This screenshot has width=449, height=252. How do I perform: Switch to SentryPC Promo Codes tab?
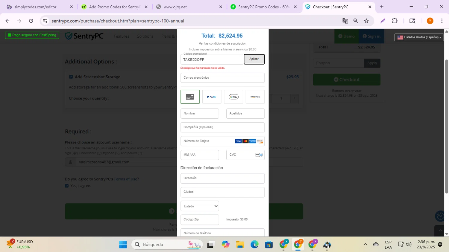(264, 7)
